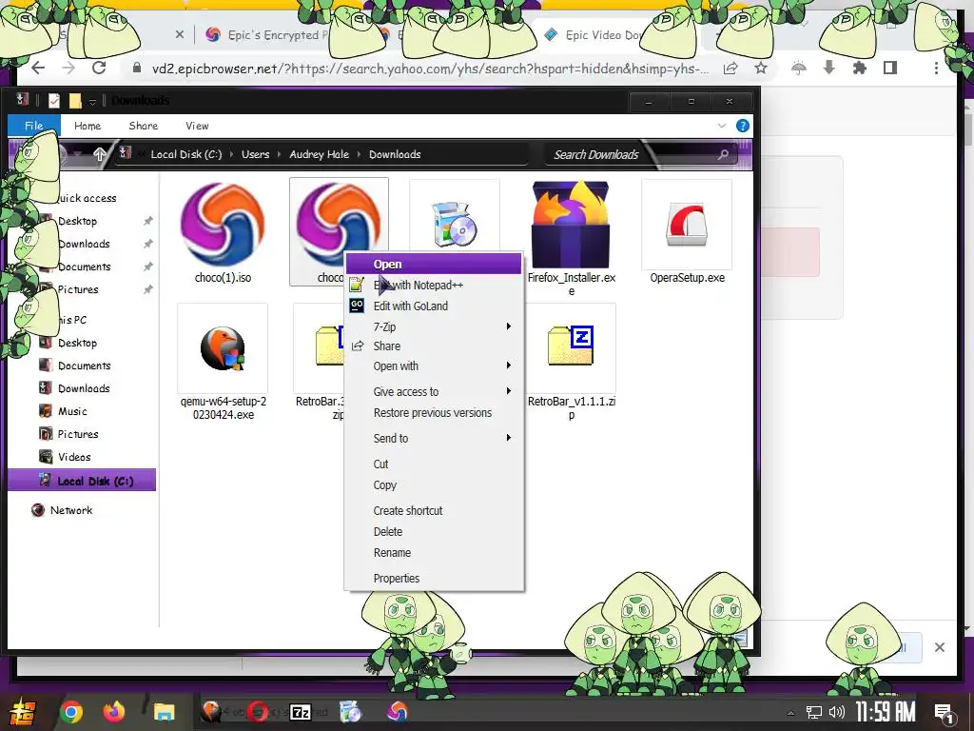The image size is (974, 731).
Task: Select Local Disk (C:) in navigation pane
Action: pos(82,481)
